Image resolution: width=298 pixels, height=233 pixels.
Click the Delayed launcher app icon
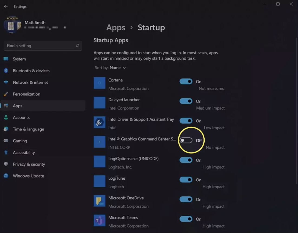pos(99,103)
